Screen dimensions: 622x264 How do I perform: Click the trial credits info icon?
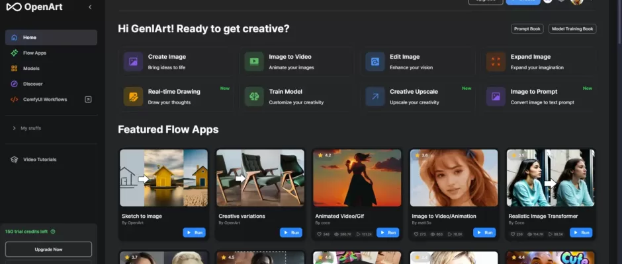53,232
